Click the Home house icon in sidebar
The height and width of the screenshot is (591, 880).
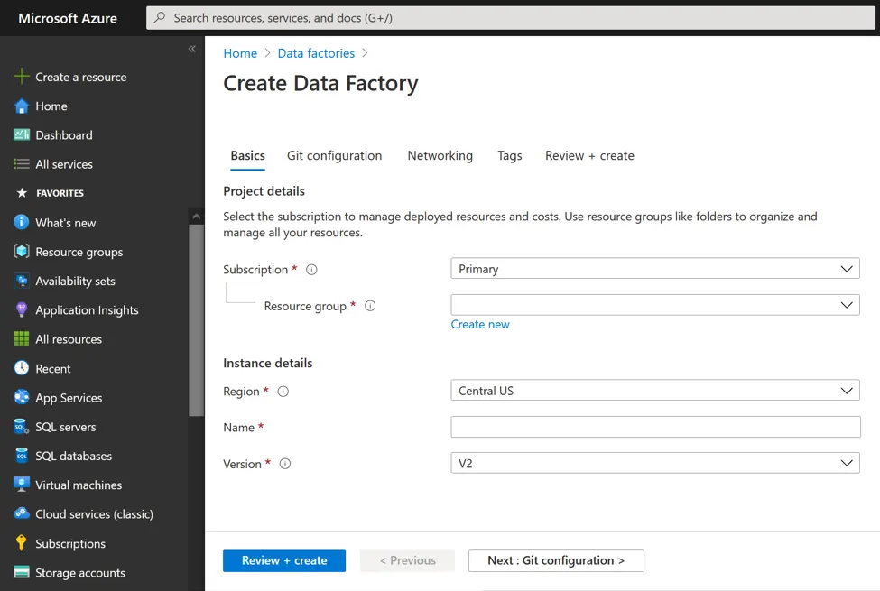pyautogui.click(x=22, y=106)
